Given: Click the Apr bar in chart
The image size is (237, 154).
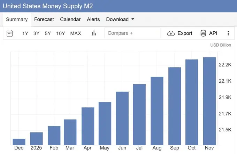Looking at the screenshot, I should (x=88, y=126).
